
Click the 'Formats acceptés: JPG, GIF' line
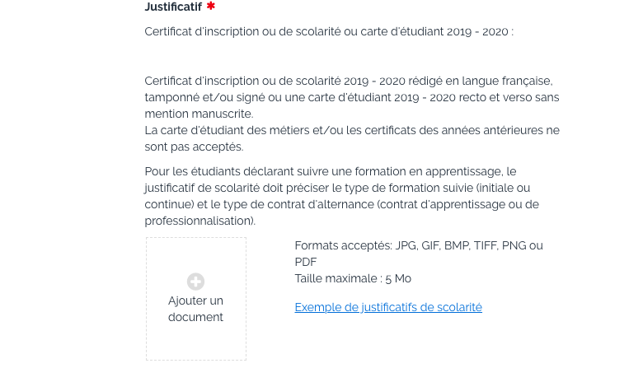click(419, 245)
